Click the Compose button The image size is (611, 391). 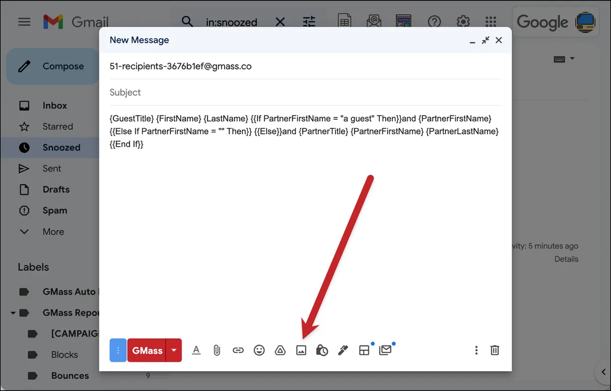pyautogui.click(x=52, y=66)
